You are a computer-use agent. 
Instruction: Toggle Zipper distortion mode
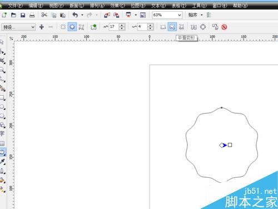click(x=72, y=27)
